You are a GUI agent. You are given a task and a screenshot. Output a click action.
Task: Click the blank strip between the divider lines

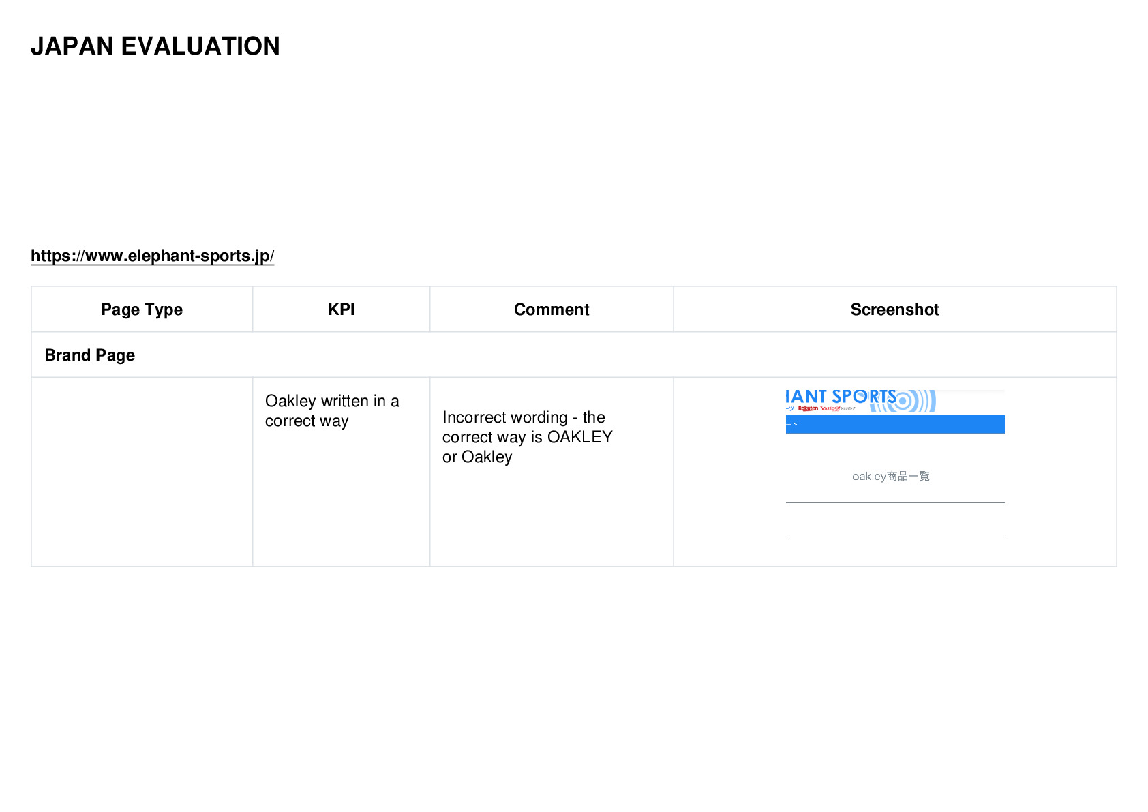(895, 520)
